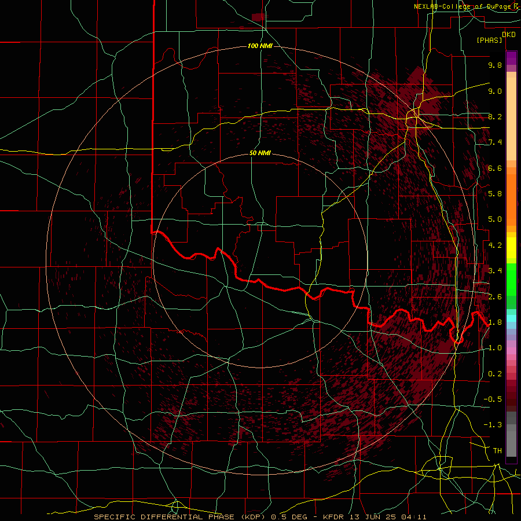Click the cyan segment of the color bar
The width and height of the screenshot is (521, 521).
tap(511, 318)
